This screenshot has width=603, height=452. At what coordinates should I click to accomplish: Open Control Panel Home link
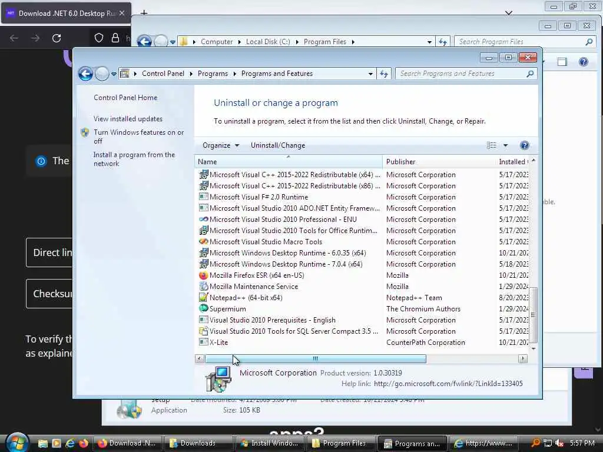tap(125, 98)
